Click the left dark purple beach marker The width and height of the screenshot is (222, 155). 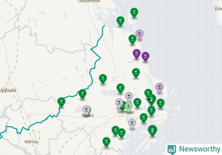(x=137, y=54)
